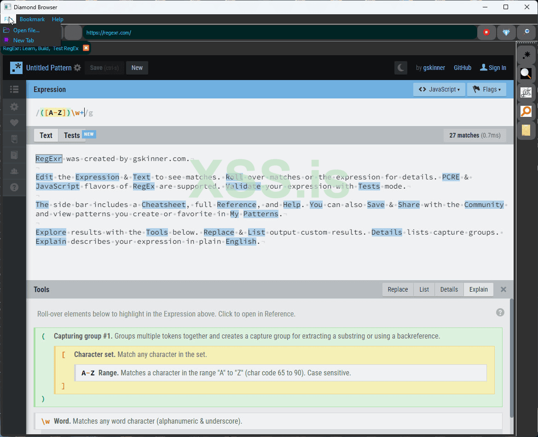Viewport: 538px width, 437px height.
Task: Click the Expression section header
Action: [50, 90]
